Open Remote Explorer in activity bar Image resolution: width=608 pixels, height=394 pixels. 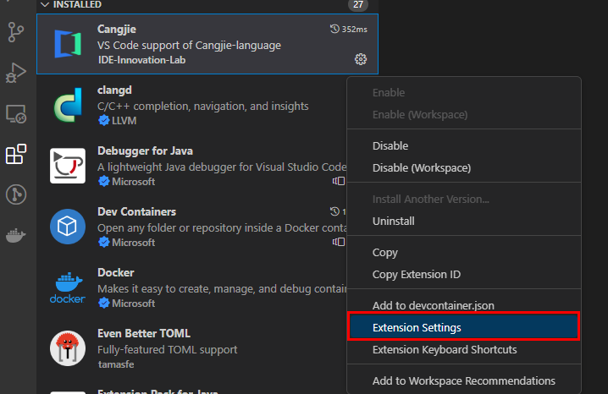pos(16,113)
